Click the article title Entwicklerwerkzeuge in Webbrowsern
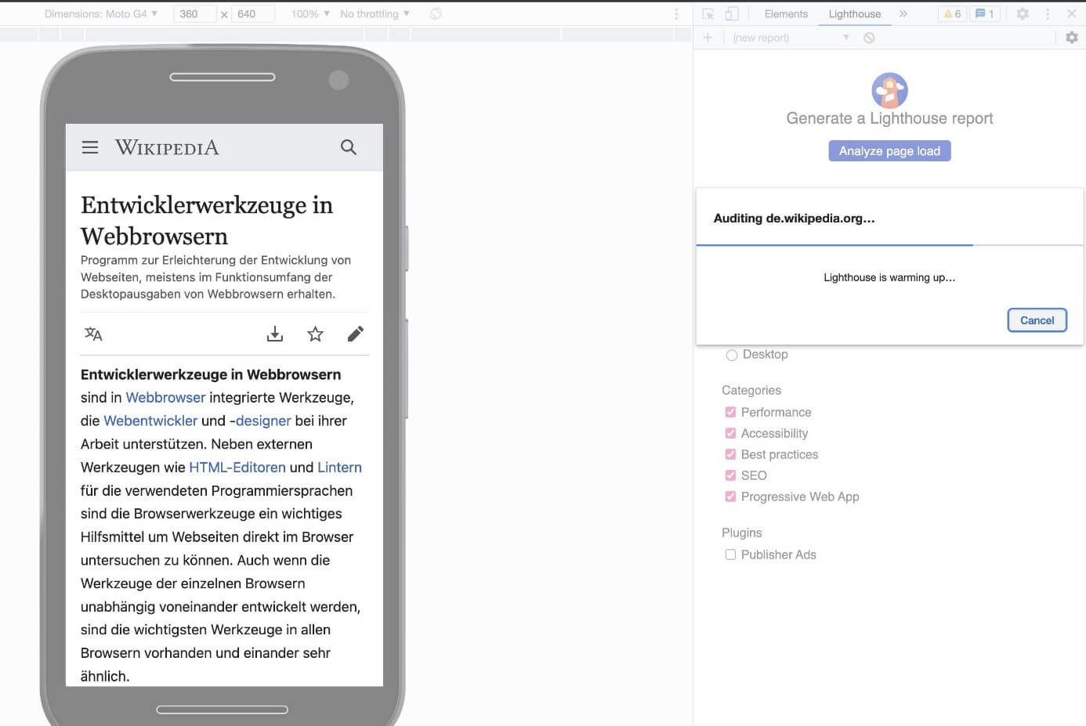Image resolution: width=1086 pixels, height=726 pixels. pos(207,220)
